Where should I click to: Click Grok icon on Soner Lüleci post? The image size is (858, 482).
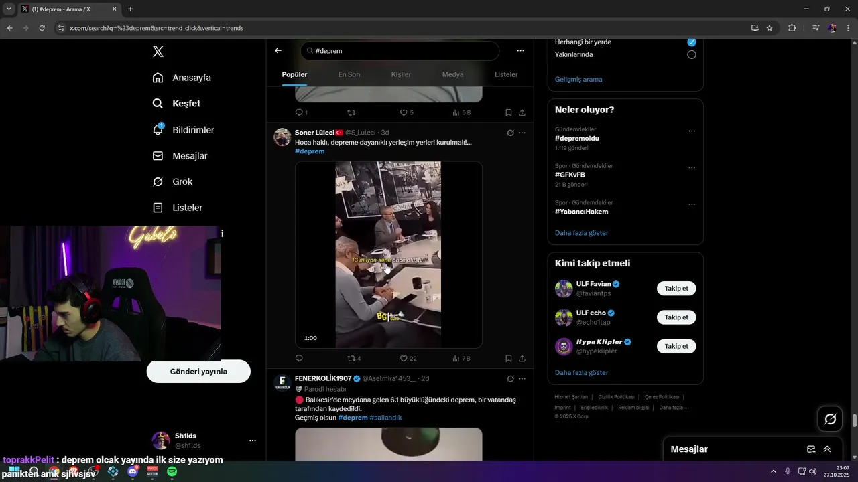510,133
